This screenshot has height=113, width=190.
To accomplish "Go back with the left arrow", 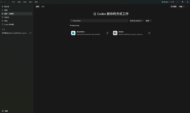I will click(5, 2).
